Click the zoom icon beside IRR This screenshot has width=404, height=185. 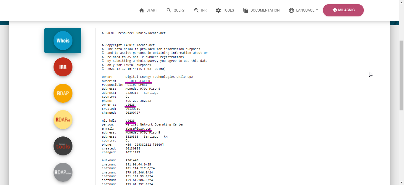click(x=196, y=10)
